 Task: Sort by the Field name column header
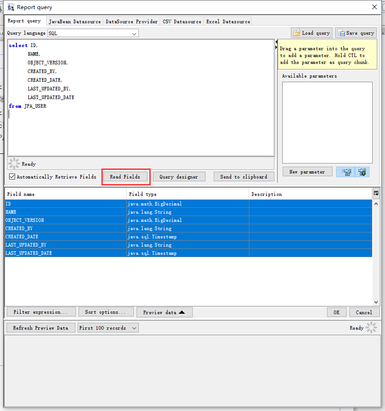[65, 194]
